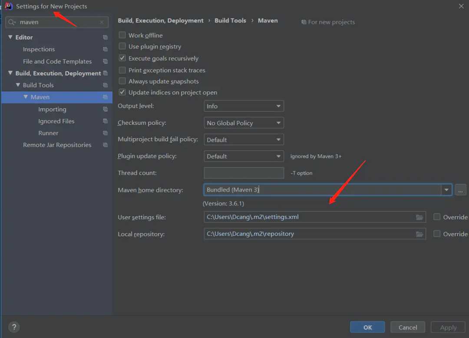Viewport: 469px width, 338px height.
Task: Expand the Maven home directory dropdown
Action: [x=446, y=190]
